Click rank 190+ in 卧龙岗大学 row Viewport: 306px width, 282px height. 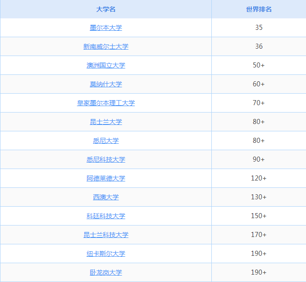click(x=259, y=272)
